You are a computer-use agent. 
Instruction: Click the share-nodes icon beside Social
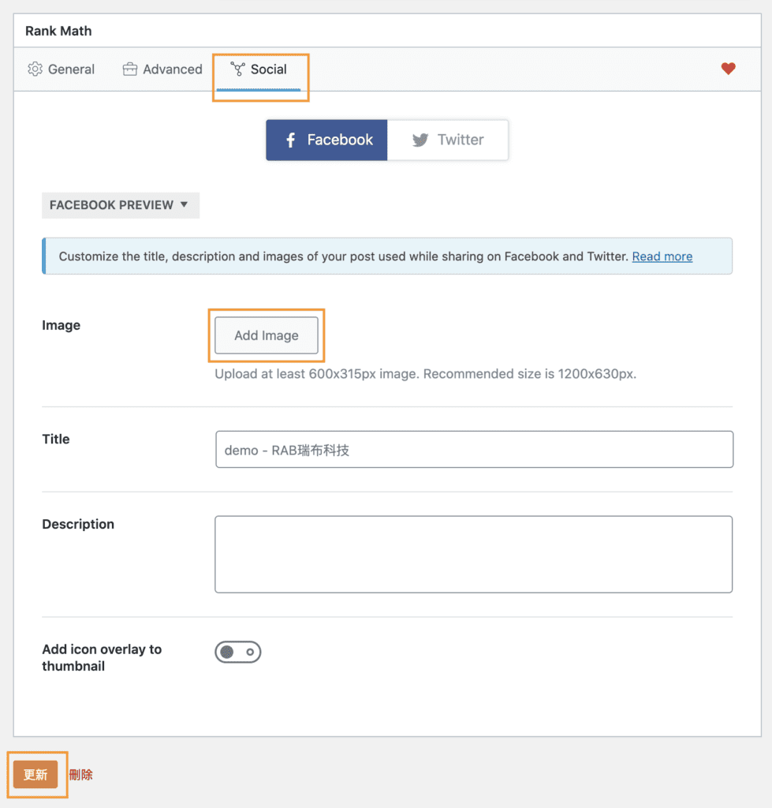point(237,69)
